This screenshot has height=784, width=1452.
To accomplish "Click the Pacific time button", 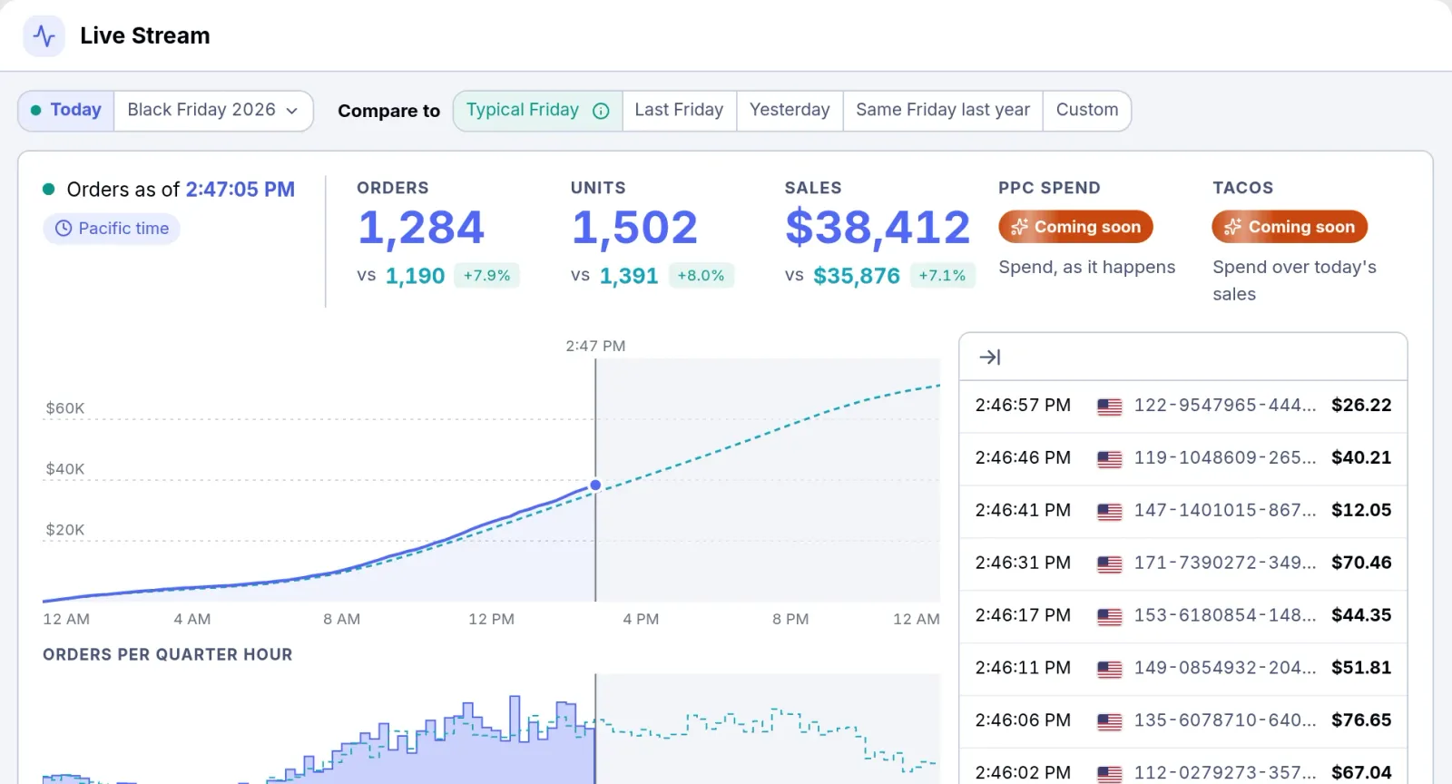I will [112, 229].
